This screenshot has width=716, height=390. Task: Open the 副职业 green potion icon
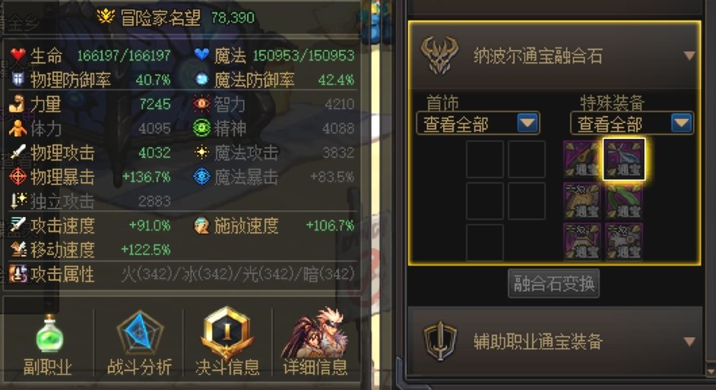49,334
